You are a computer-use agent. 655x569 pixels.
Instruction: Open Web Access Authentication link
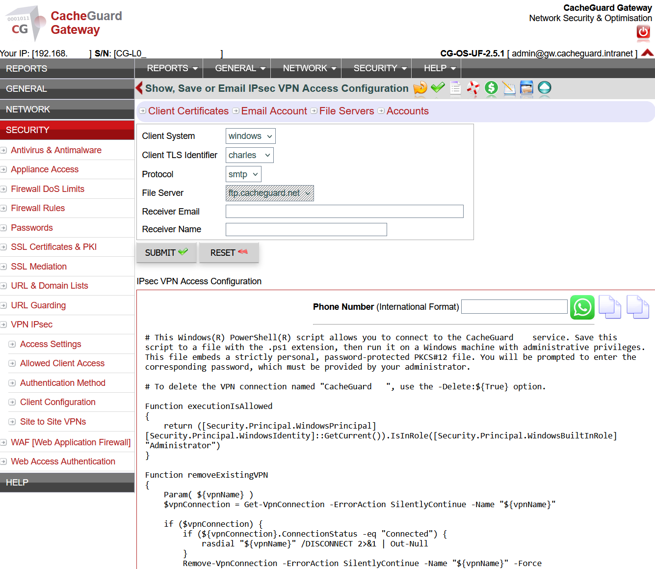63,461
